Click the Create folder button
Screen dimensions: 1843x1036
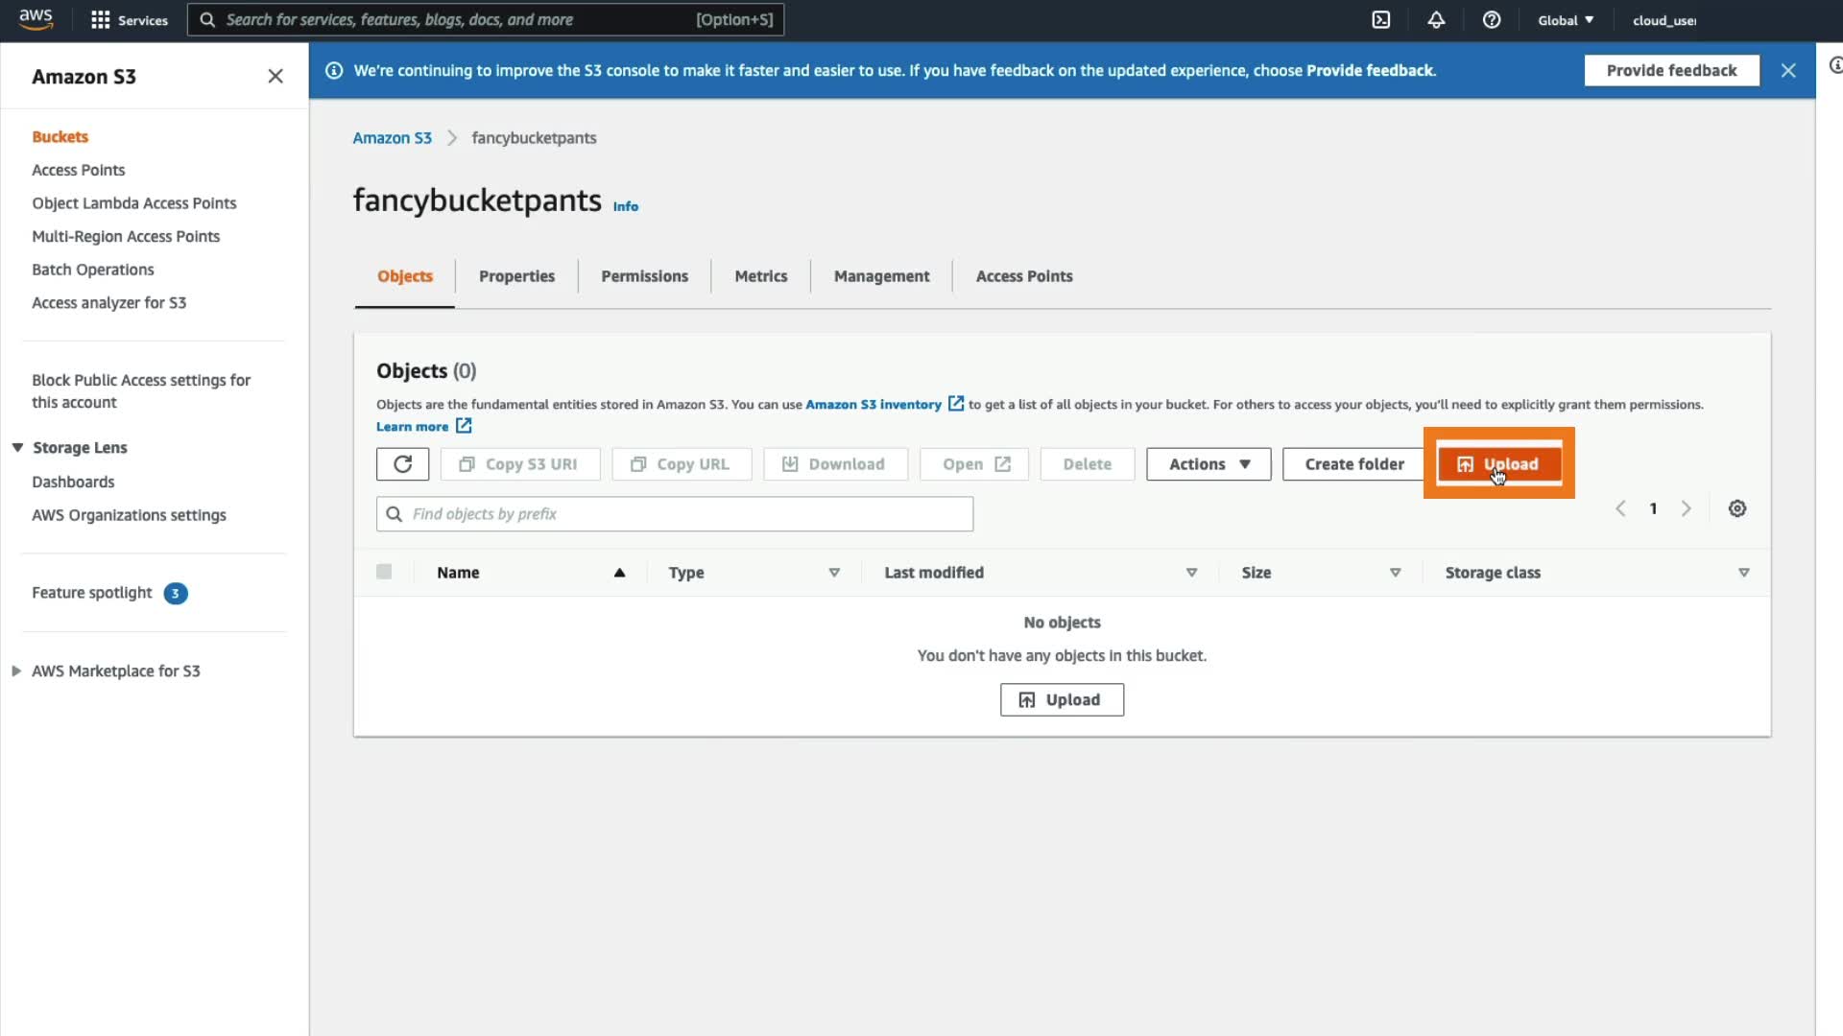(1353, 464)
